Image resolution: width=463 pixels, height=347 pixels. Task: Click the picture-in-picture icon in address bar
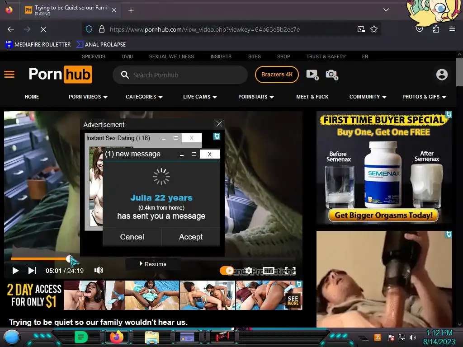coord(361,29)
